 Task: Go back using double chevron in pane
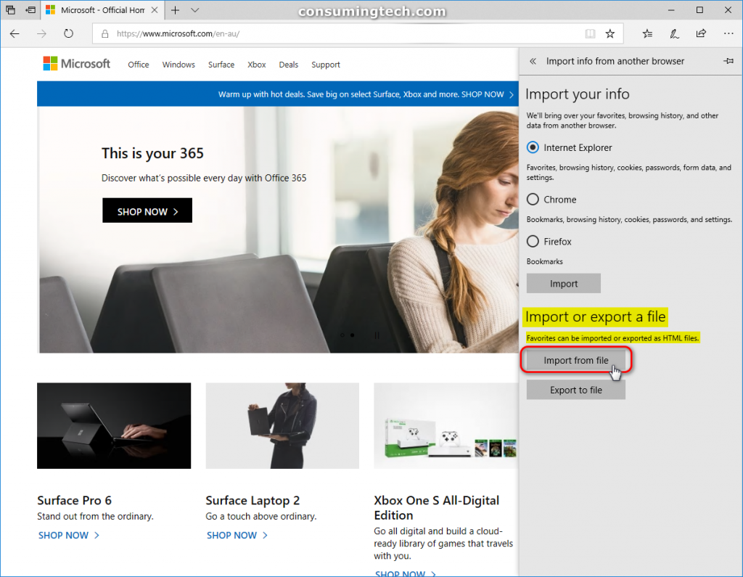tap(533, 61)
